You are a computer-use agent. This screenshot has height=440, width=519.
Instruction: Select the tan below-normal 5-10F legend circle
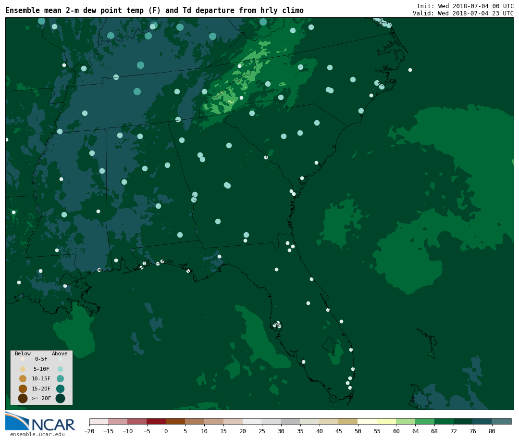point(23,369)
